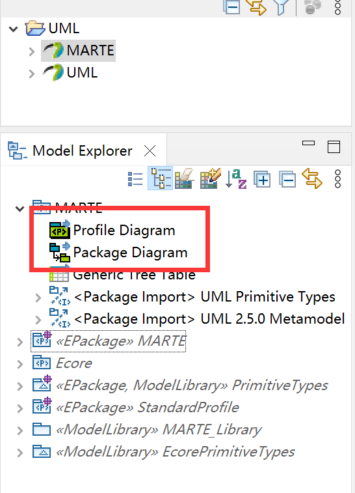This screenshot has height=493, width=355.
Task: Sort Model Explorer elements alphabetically
Action: [x=236, y=179]
